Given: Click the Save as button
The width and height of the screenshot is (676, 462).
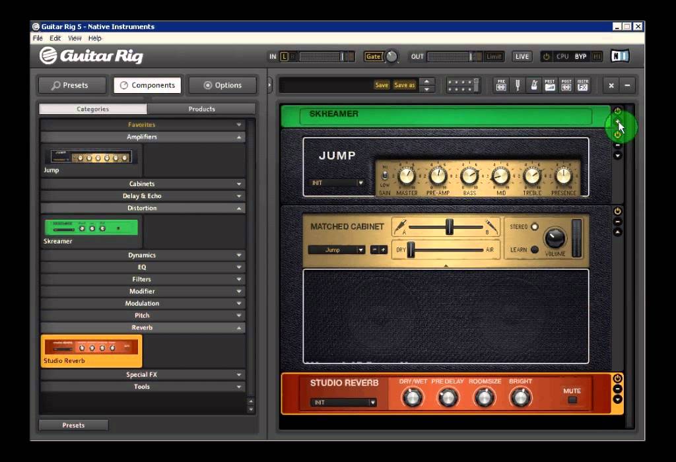Looking at the screenshot, I should pos(405,85).
